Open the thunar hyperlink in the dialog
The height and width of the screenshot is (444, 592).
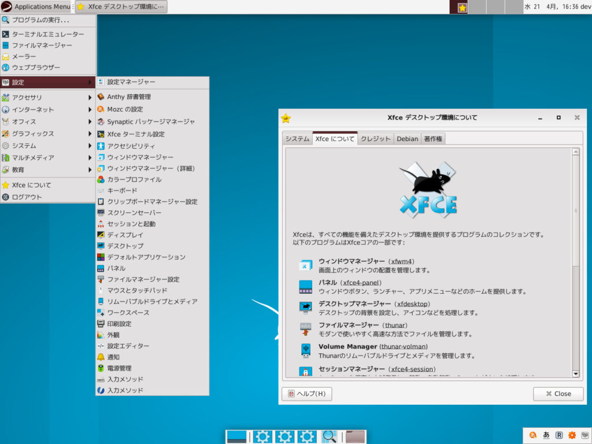397,325
